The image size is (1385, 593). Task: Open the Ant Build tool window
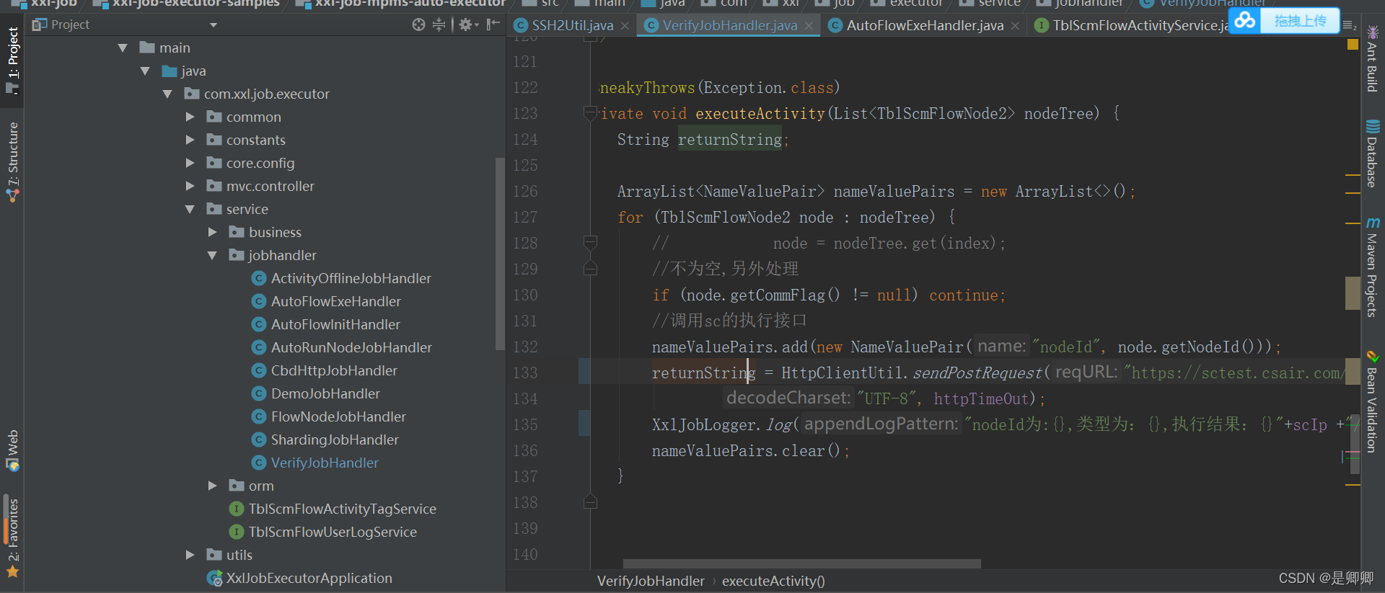1372,58
